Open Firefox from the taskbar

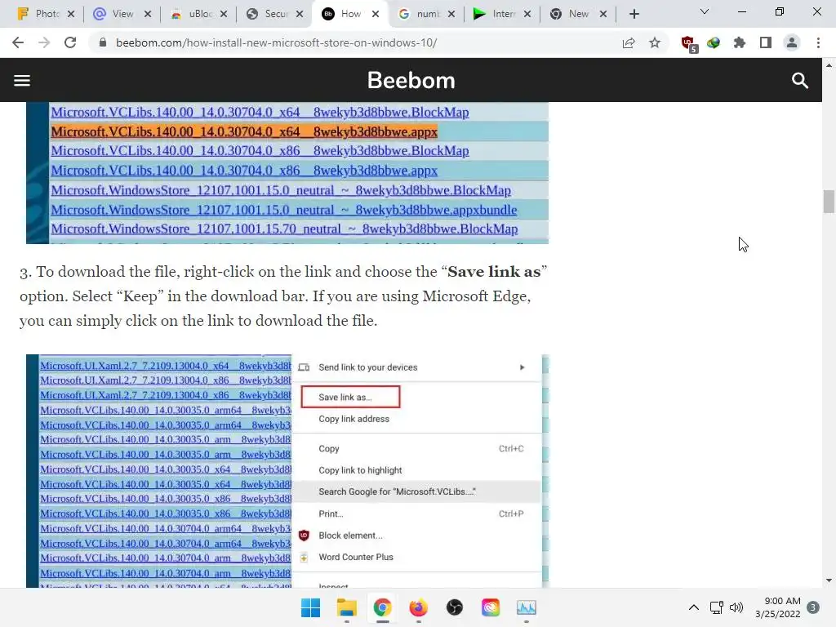click(419, 607)
